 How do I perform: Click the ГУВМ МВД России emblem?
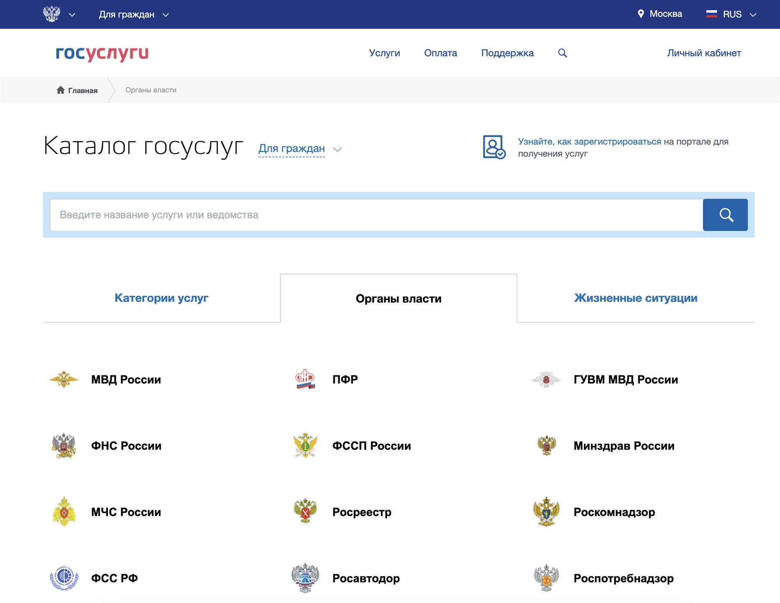546,379
